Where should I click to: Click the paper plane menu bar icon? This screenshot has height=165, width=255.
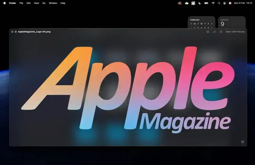tap(193, 3)
